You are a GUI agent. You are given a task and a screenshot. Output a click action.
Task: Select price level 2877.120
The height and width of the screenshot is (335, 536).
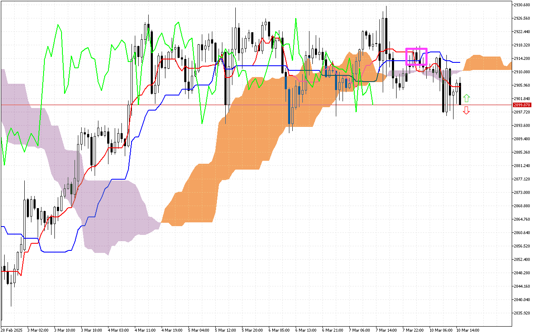pos(522,179)
